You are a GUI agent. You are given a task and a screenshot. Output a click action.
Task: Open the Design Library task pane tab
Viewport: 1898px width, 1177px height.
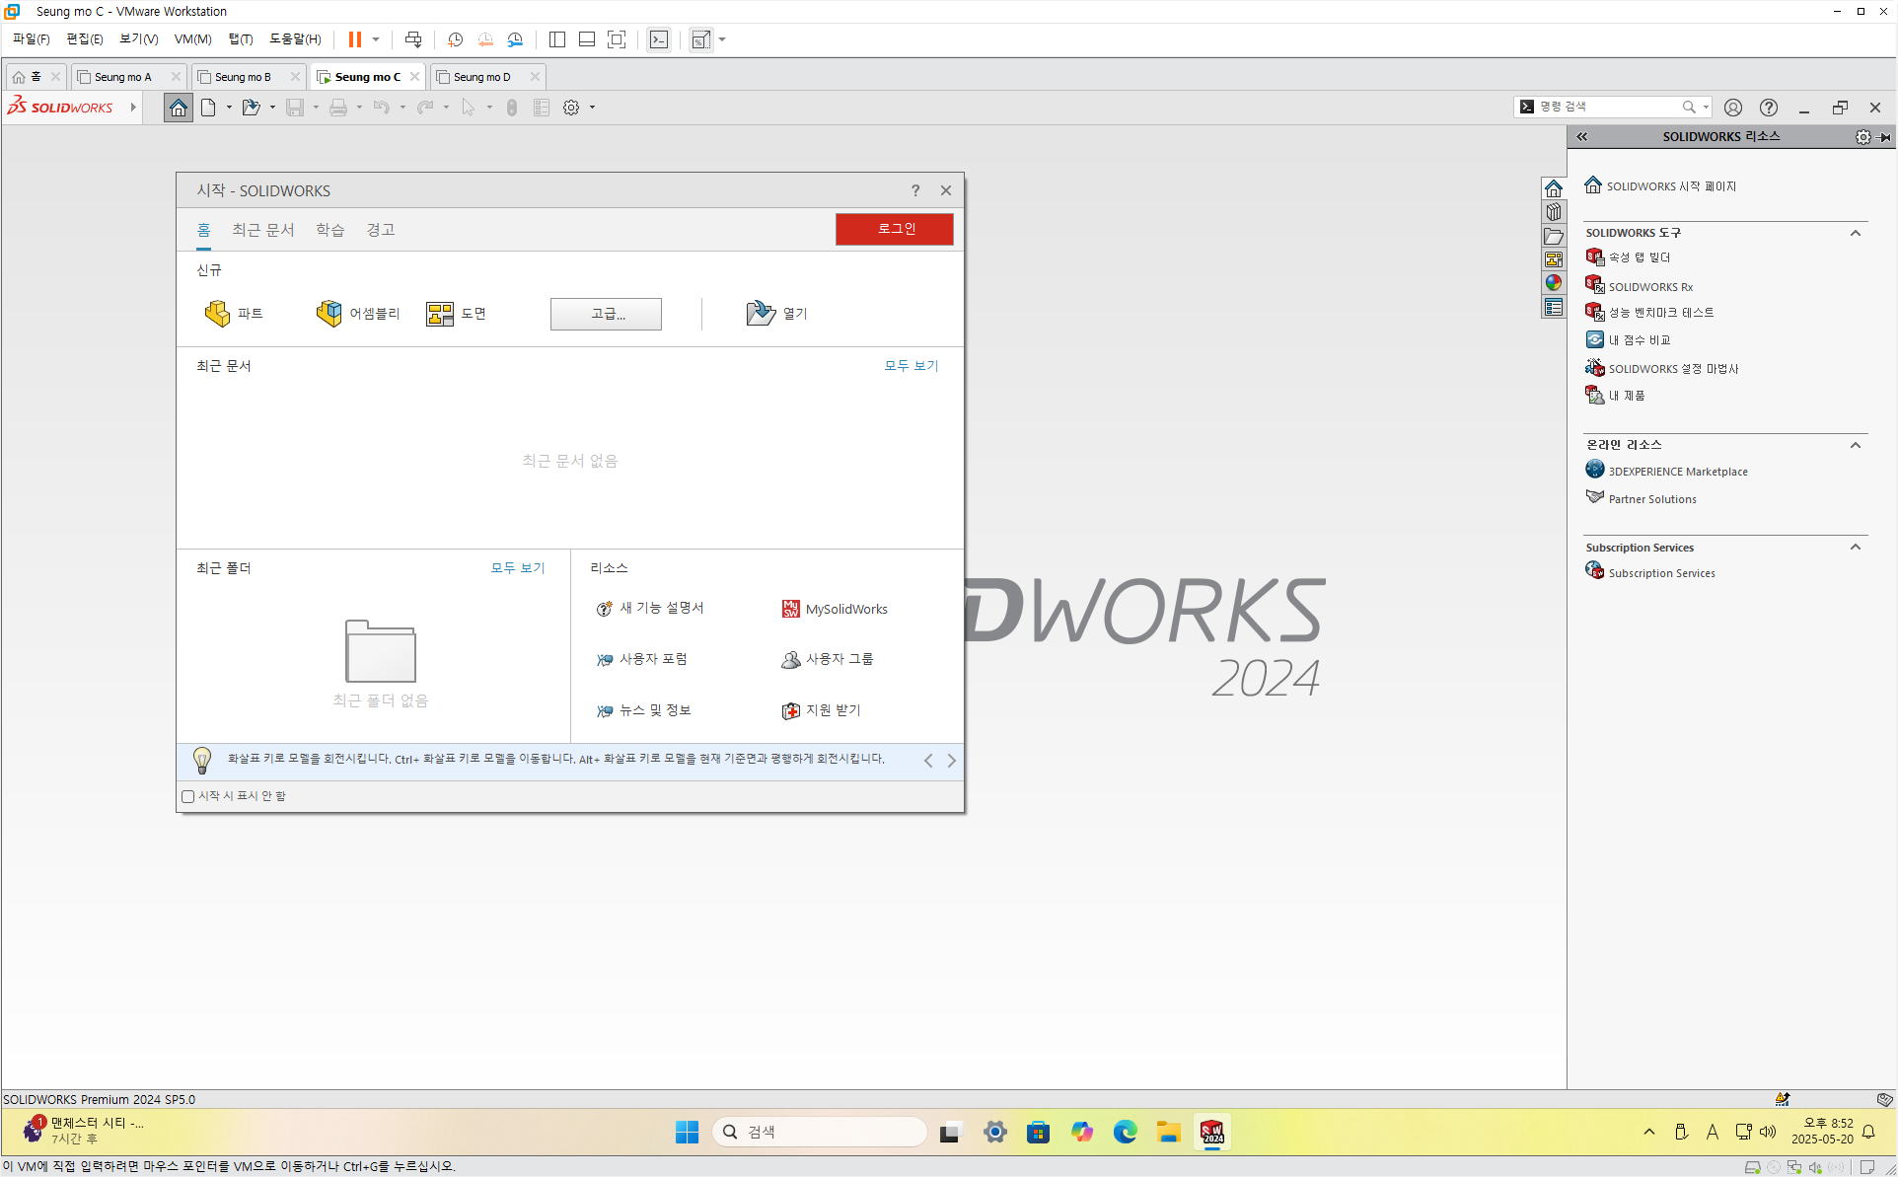point(1554,212)
